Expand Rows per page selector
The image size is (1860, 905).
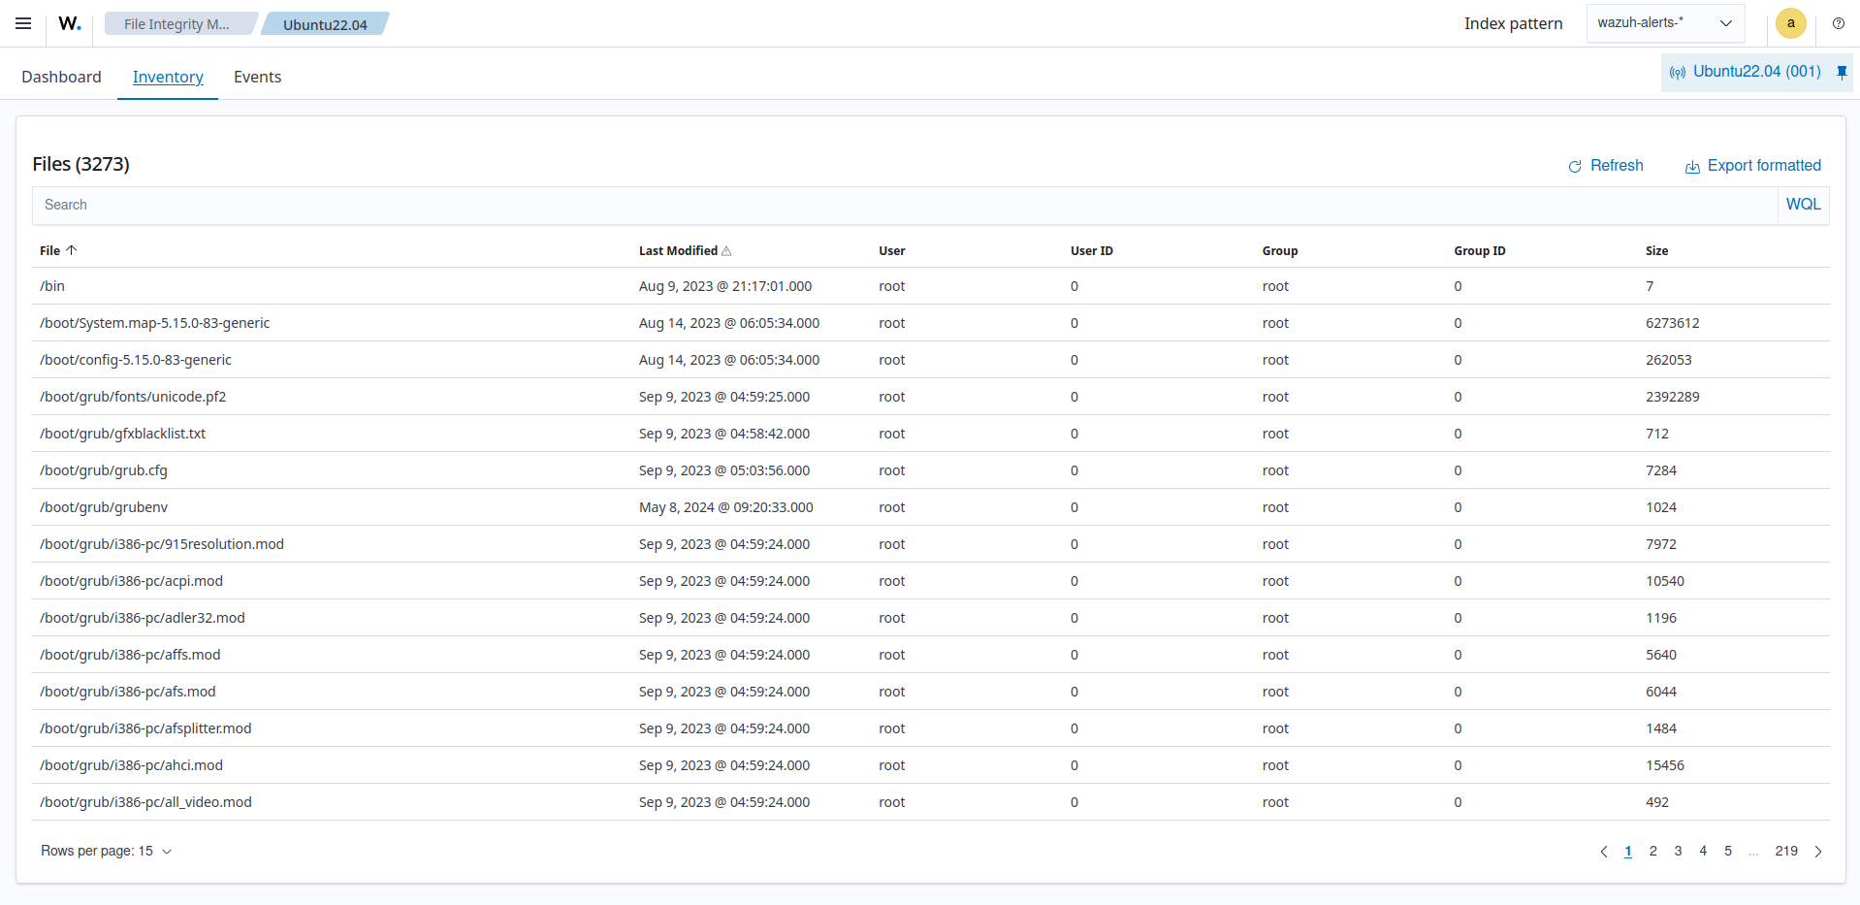click(x=106, y=851)
